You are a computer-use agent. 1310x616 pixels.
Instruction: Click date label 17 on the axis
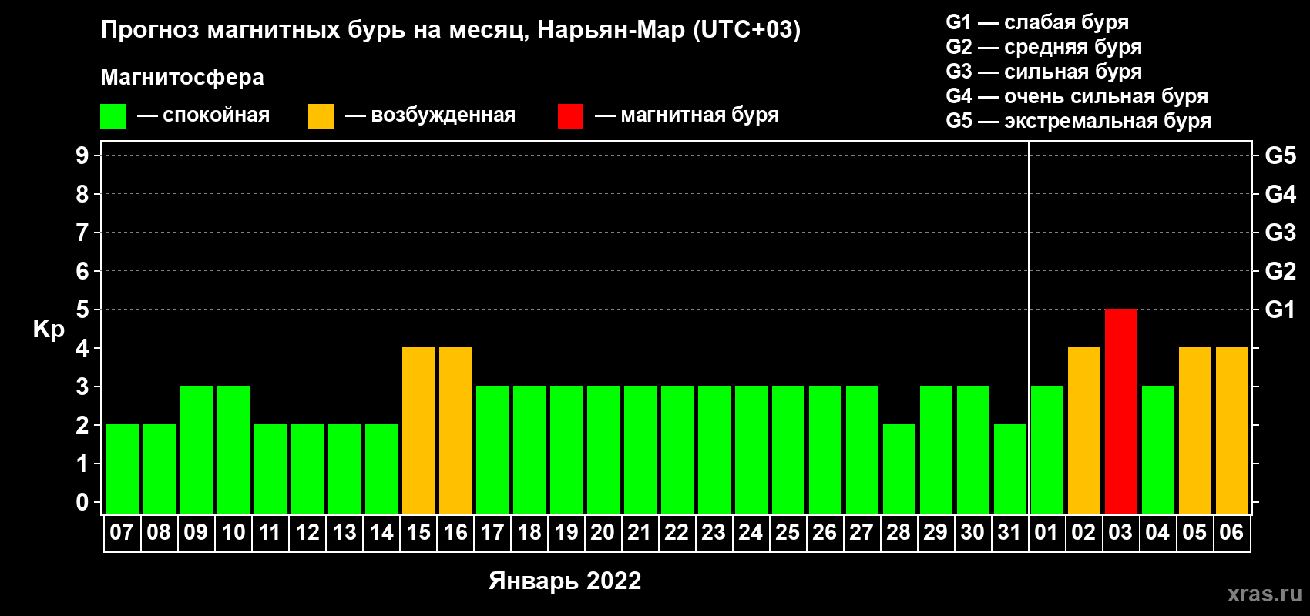[x=492, y=532]
